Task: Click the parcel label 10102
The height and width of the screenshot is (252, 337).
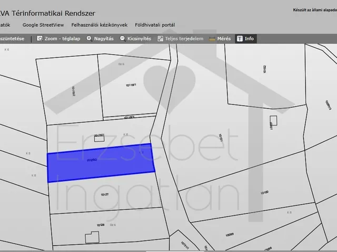Action: [264, 69]
